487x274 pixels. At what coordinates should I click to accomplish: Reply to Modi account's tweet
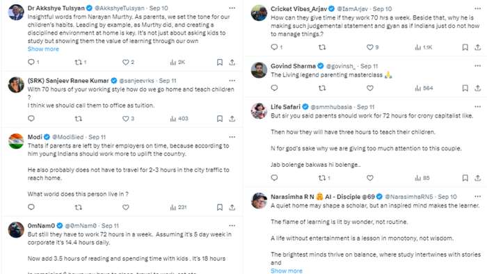pos(31,207)
